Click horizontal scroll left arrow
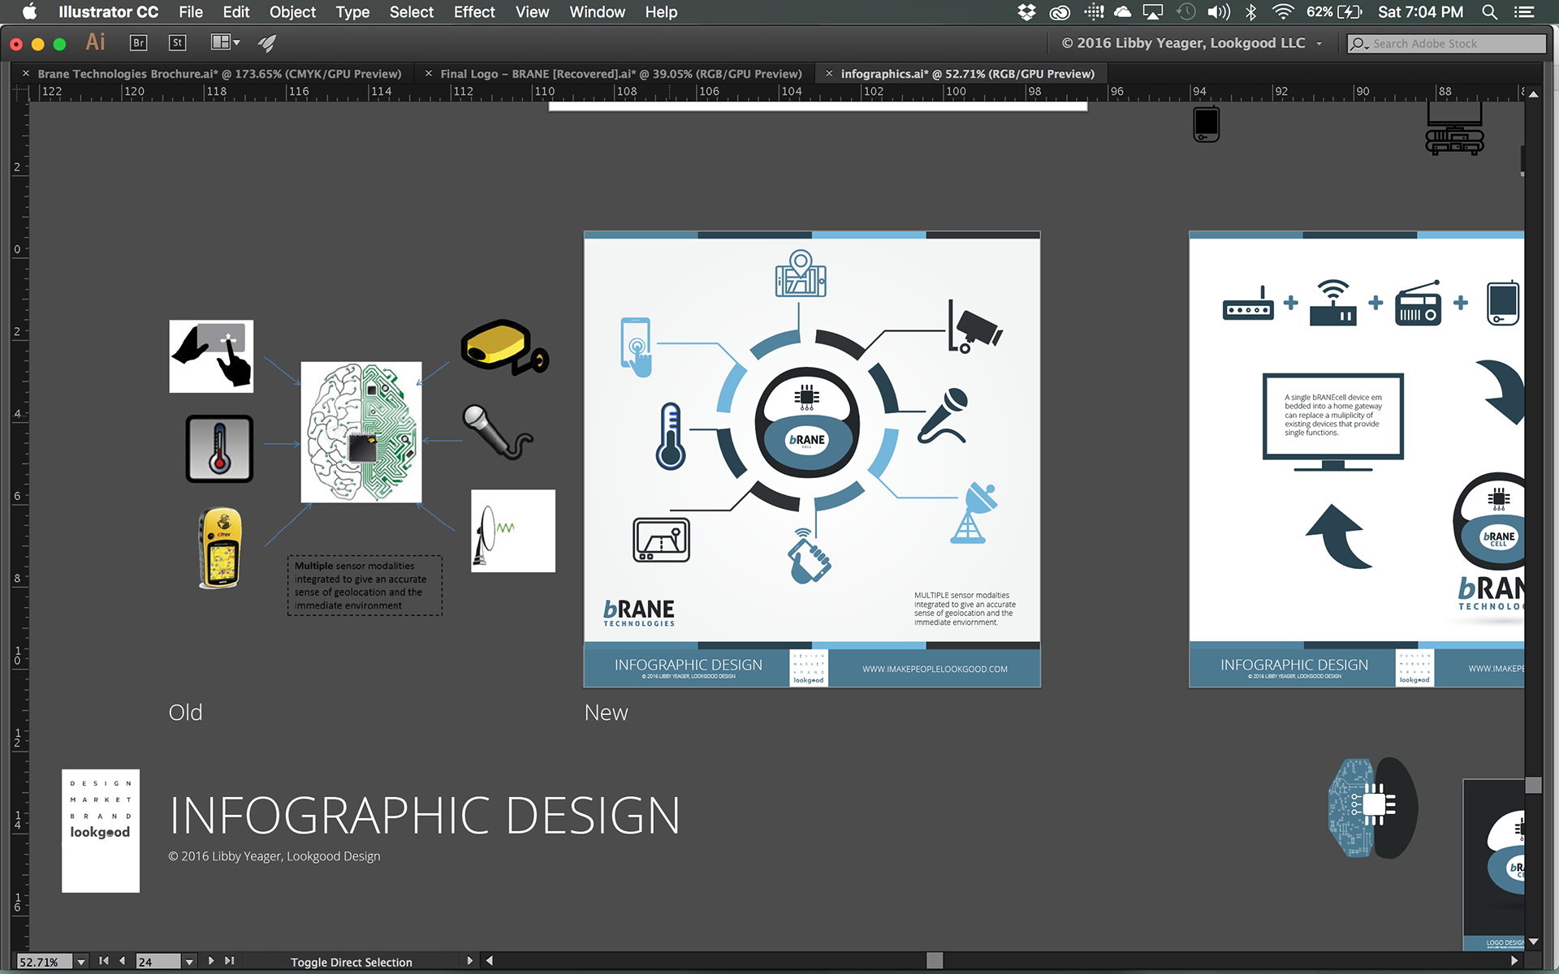The image size is (1559, 974). [490, 961]
